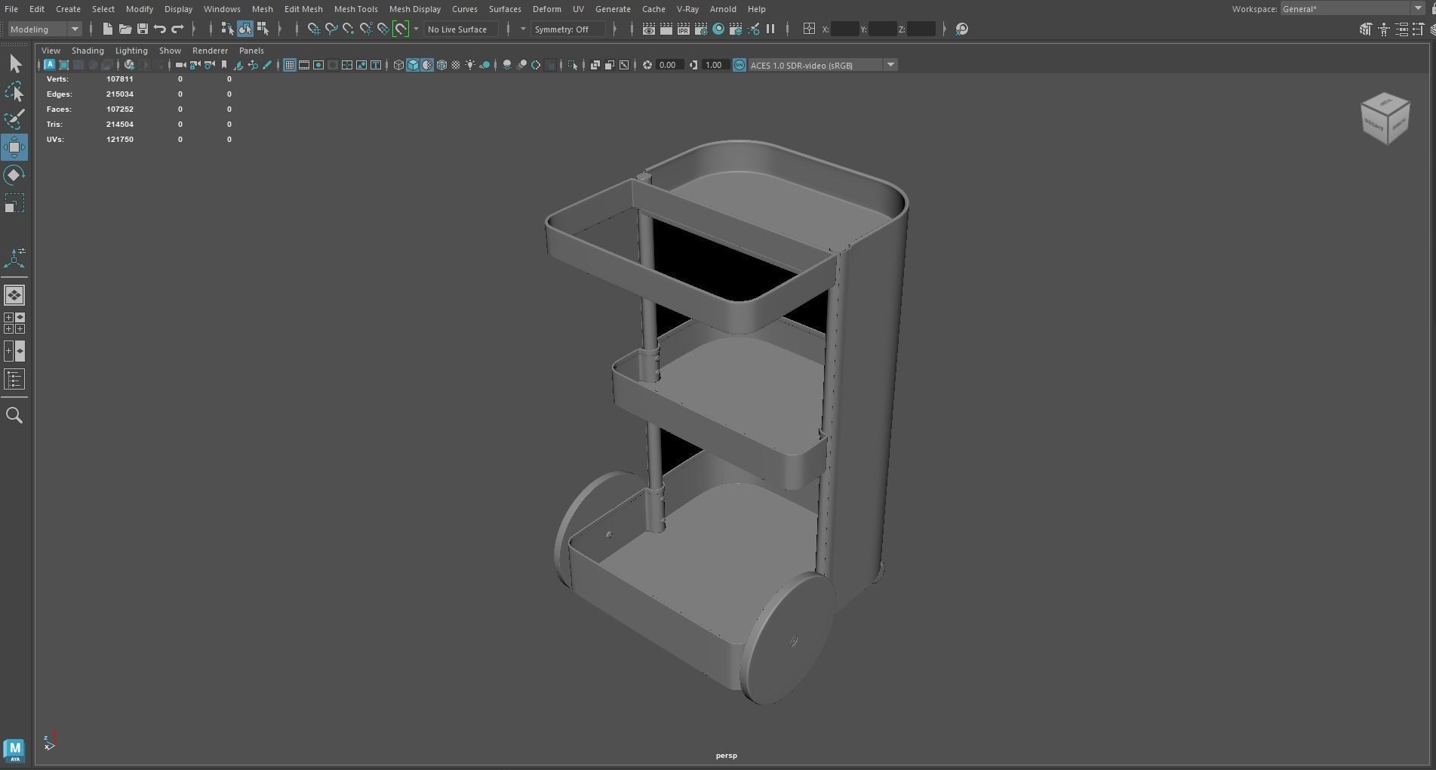This screenshot has width=1436, height=770.
Task: Click the X coordinate input field
Action: coord(844,29)
